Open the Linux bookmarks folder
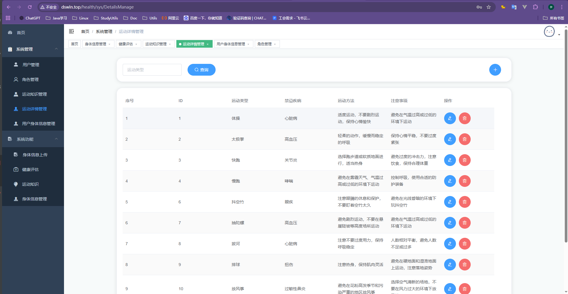This screenshot has width=568, height=294. pos(80,18)
